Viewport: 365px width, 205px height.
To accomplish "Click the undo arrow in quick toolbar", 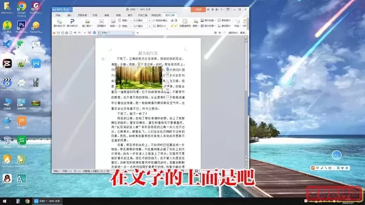I will coord(75,33).
